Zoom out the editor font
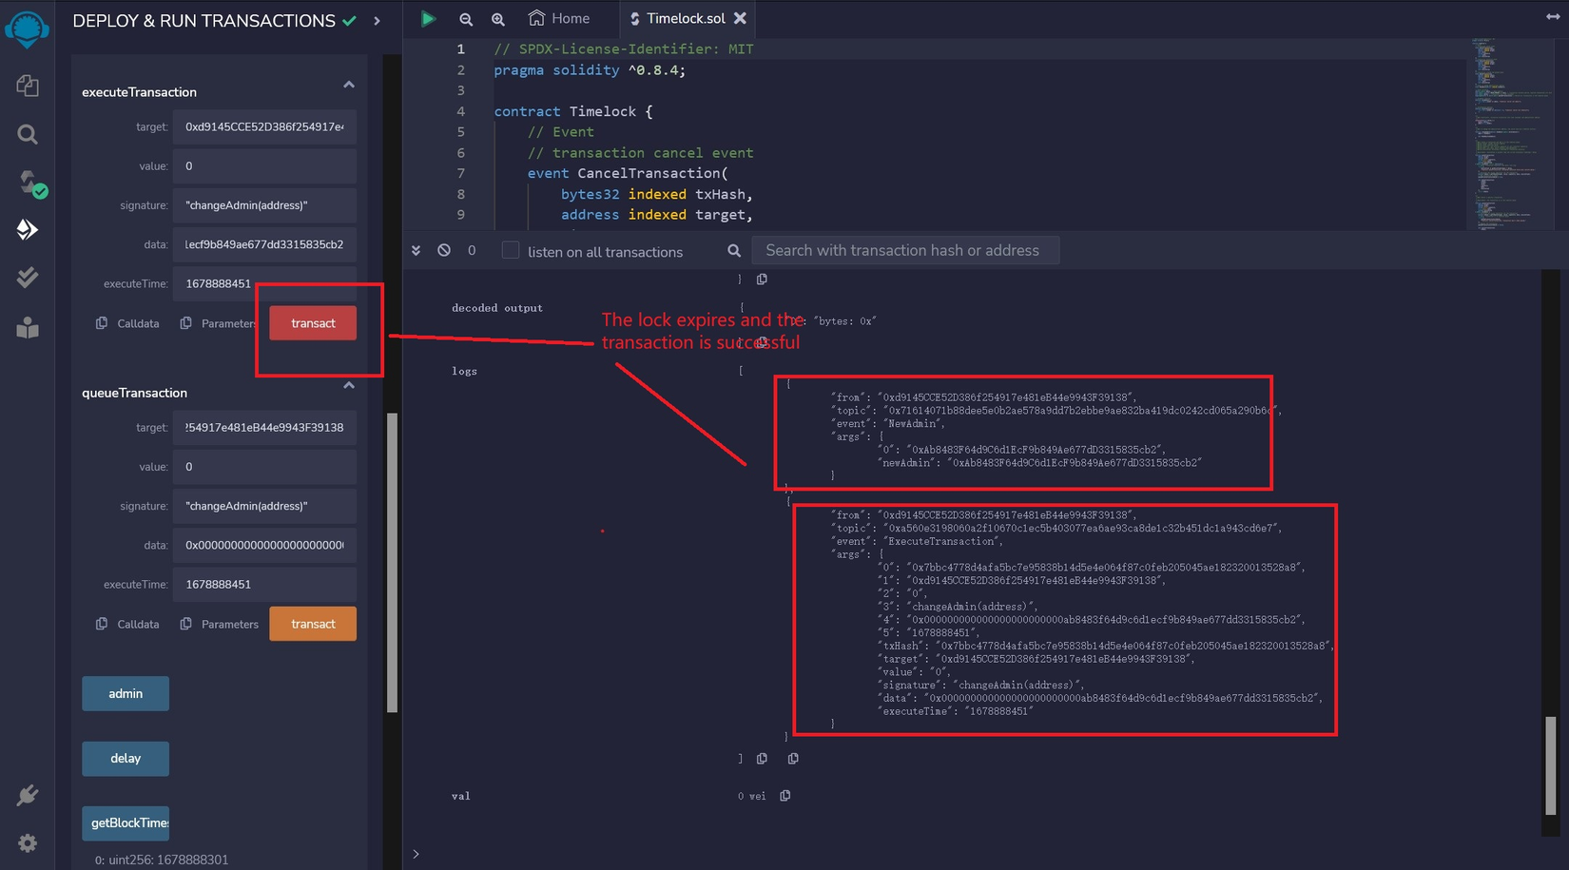 coord(466,19)
